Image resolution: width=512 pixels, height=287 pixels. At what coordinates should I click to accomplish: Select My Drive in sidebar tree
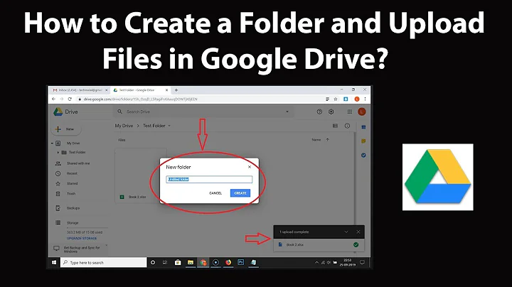(x=73, y=143)
